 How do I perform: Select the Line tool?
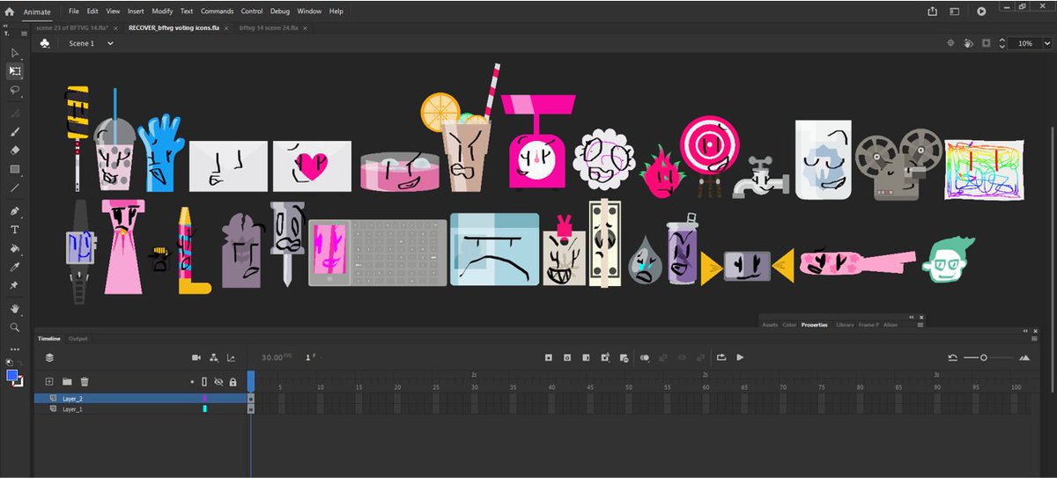pyautogui.click(x=14, y=188)
